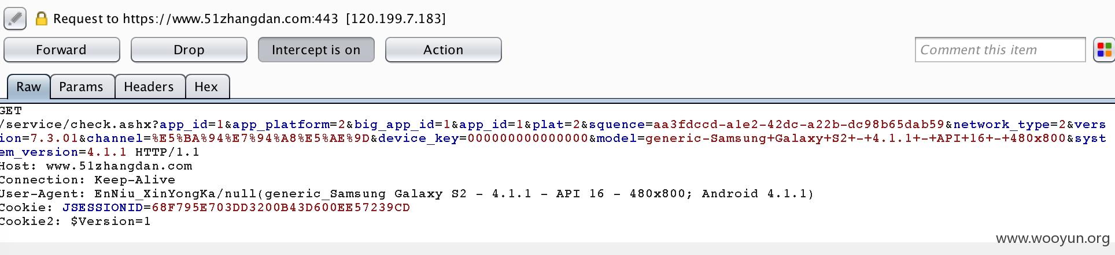This screenshot has width=1115, height=255.
Task: Open the colored highlight squares icon
Action: click(x=1104, y=50)
